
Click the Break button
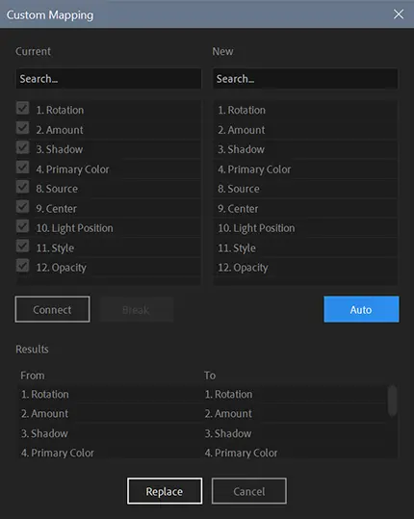[x=136, y=309]
